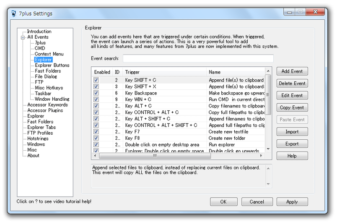337x222 pixels.
Task: Cancel the settings dialog
Action: [x=257, y=202]
